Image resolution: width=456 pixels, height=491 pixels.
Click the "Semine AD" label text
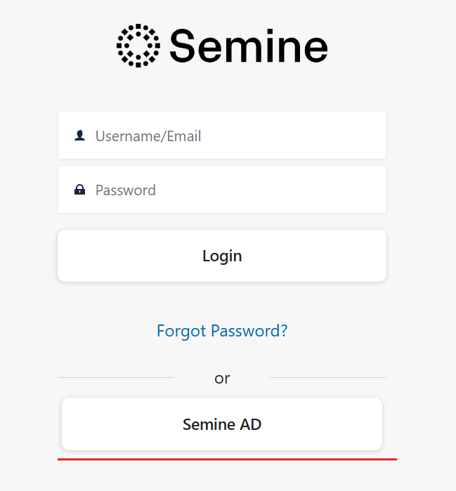222,425
